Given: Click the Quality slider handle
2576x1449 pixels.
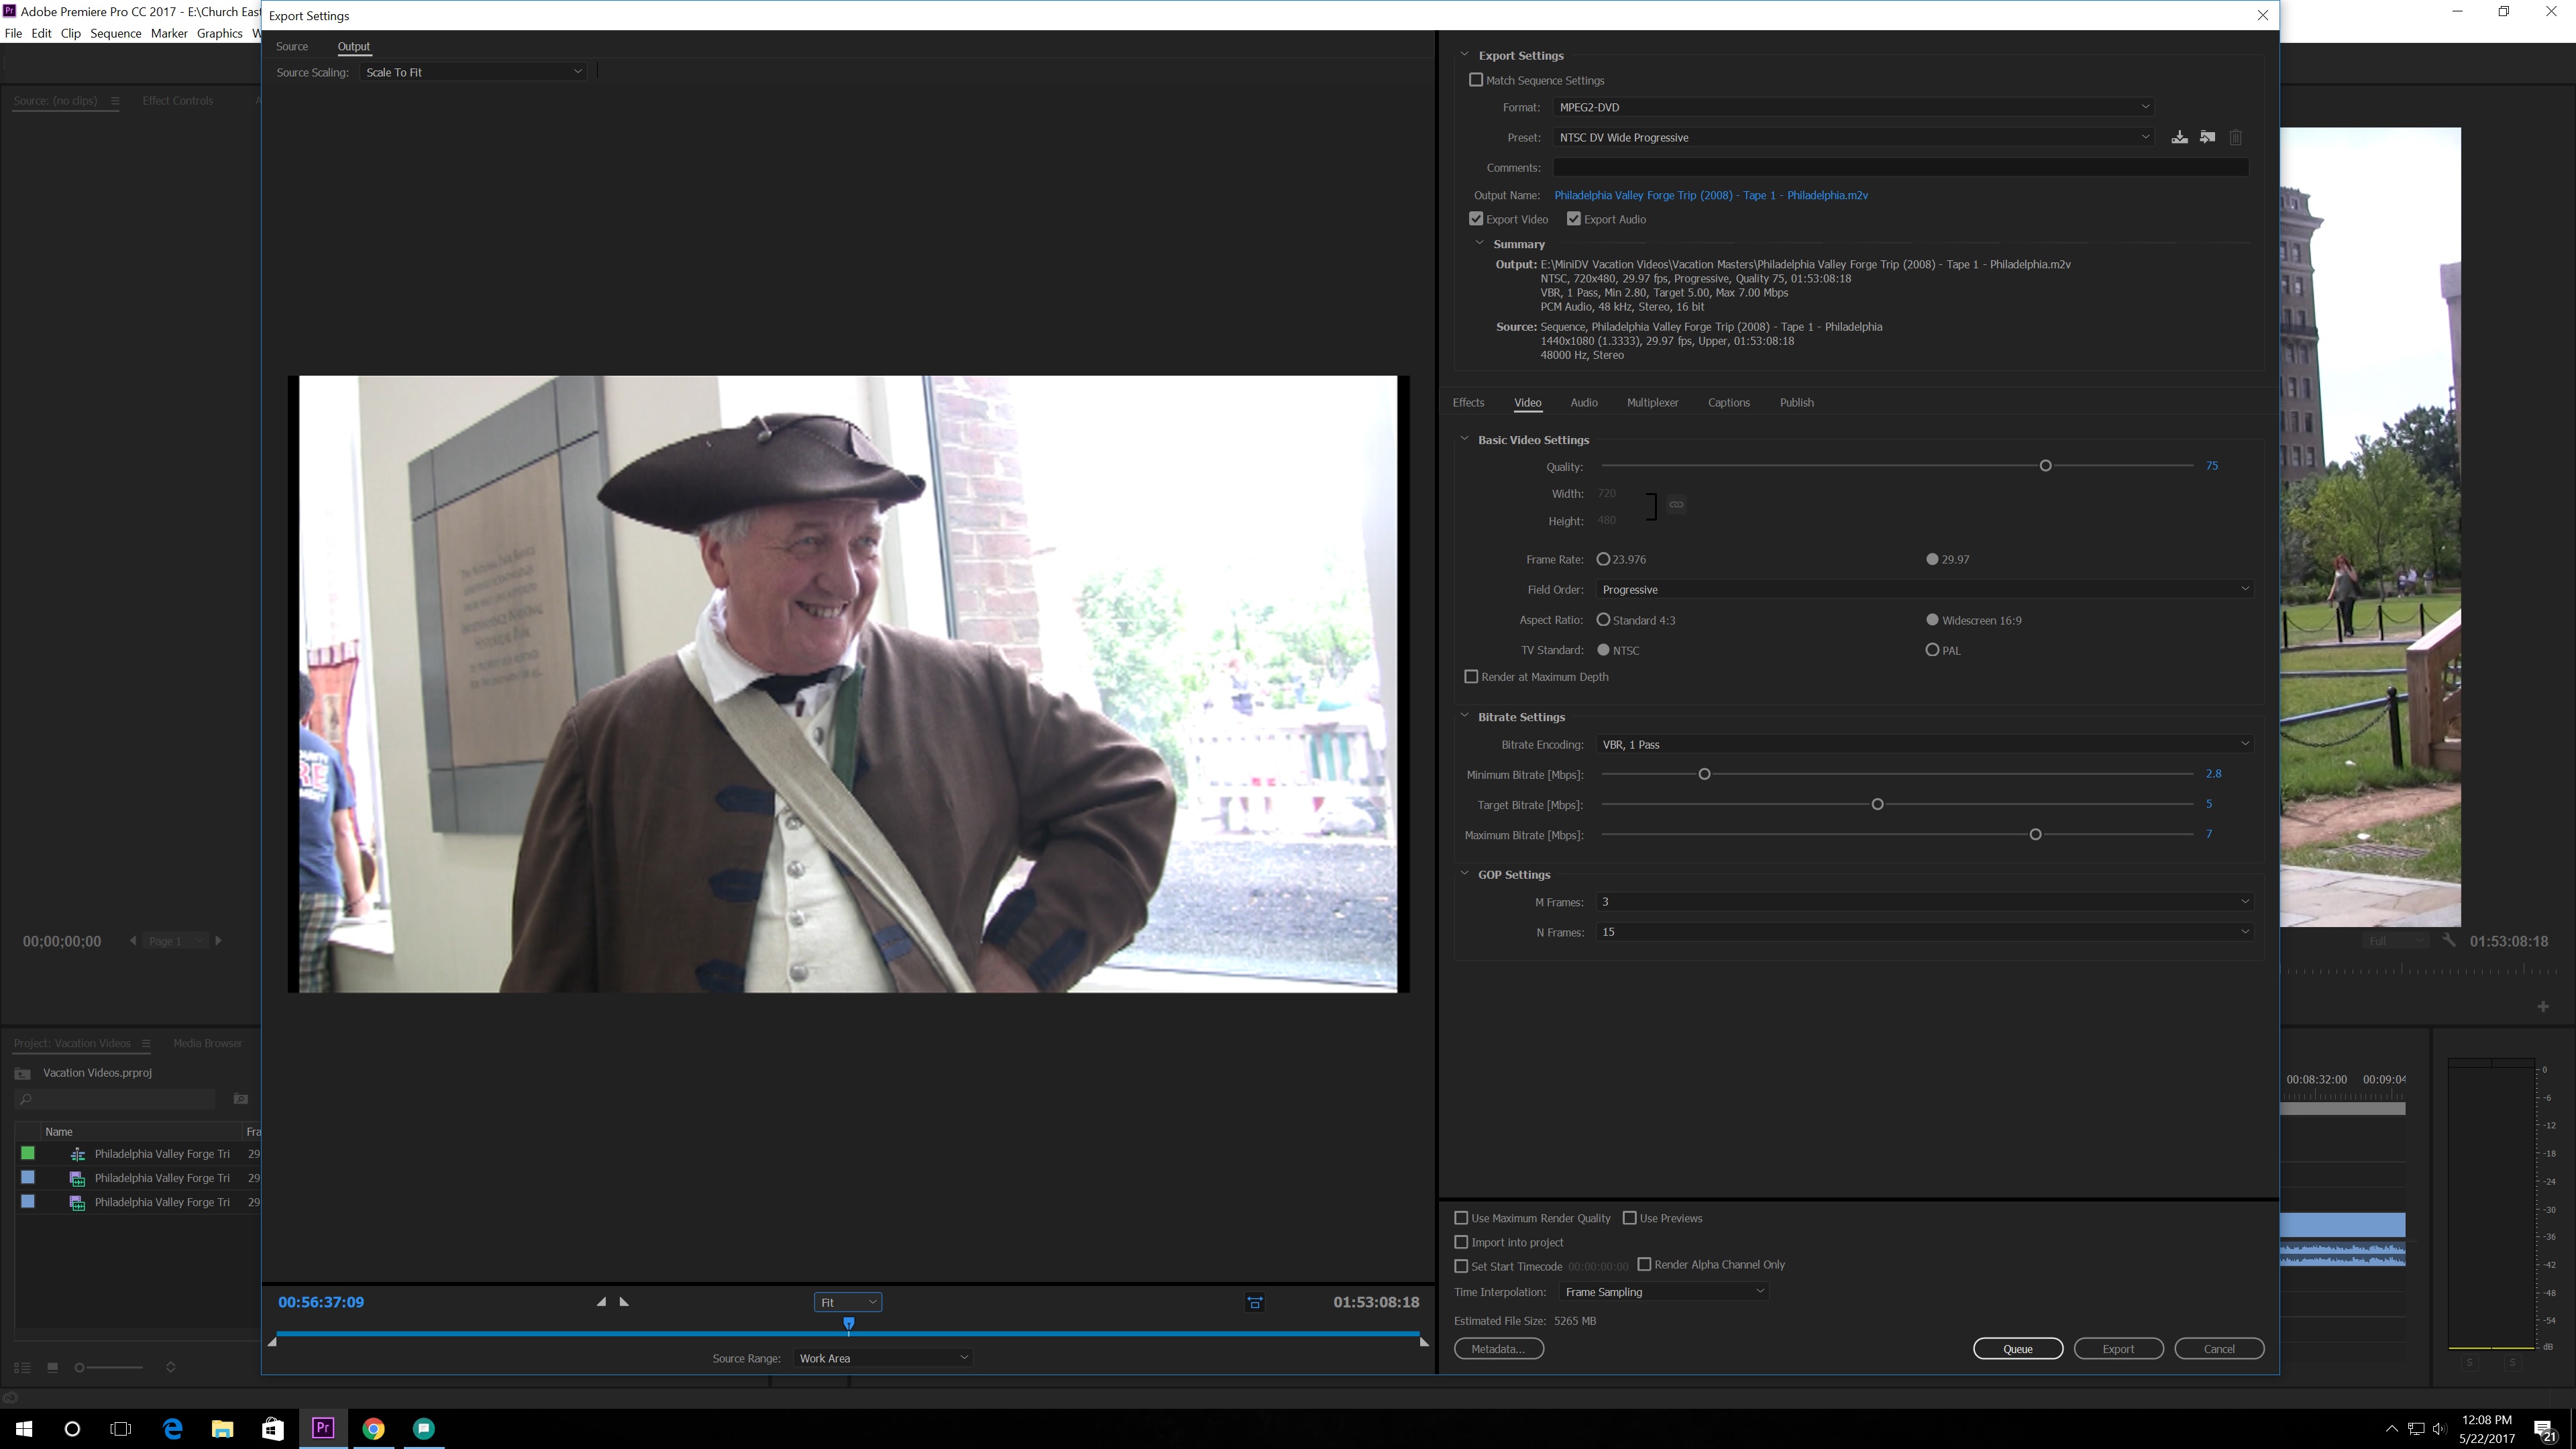Looking at the screenshot, I should click(x=2045, y=466).
